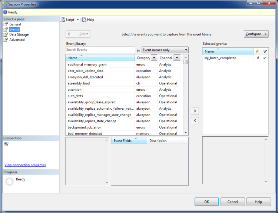This screenshot has width=278, height=213.
Task: Click the Session Properties title bar icon
Action: click(x=4, y=4)
